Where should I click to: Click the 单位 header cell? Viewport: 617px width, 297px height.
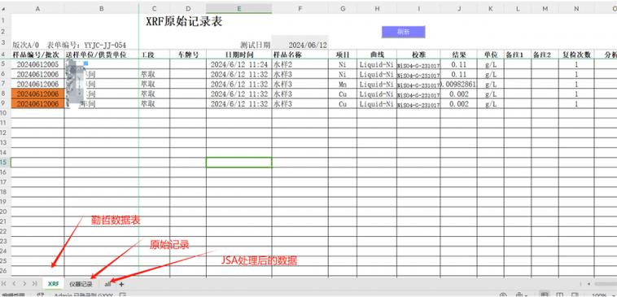point(490,55)
